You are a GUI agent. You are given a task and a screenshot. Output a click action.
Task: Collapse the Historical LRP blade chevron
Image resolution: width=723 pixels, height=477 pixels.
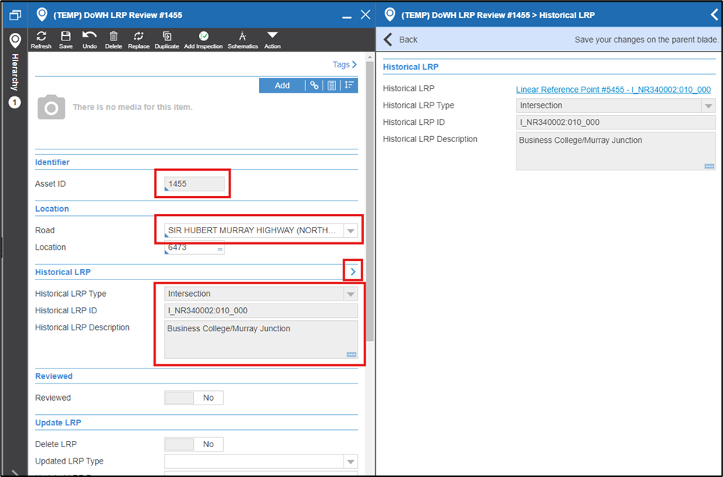[714, 15]
